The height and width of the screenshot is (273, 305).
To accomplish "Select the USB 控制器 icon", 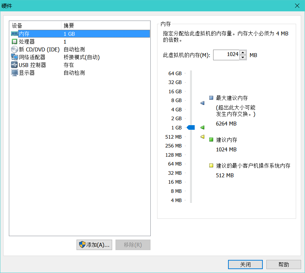I will tap(15, 65).
